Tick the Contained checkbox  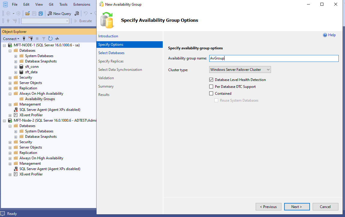point(211,94)
